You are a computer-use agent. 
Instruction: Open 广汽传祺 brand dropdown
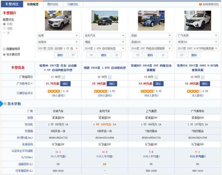[198, 36]
